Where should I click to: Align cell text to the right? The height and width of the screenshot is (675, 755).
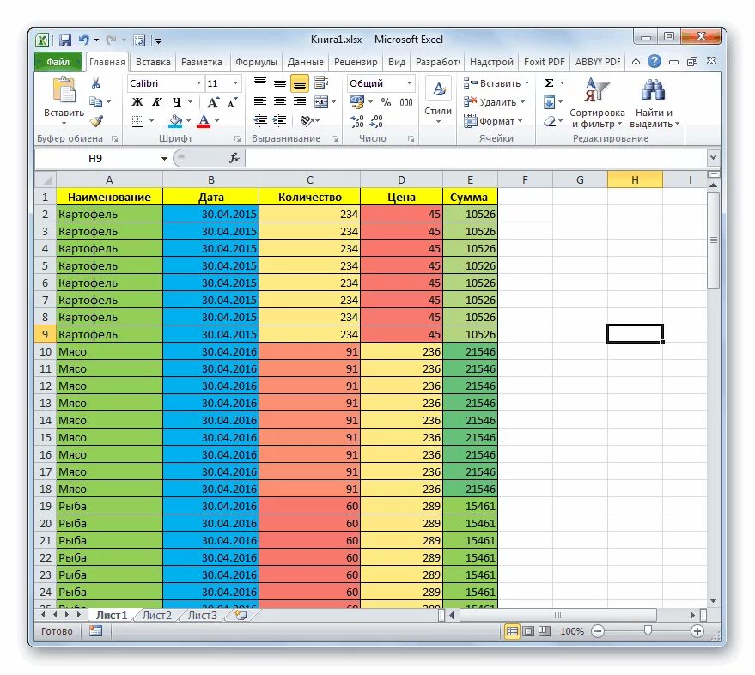(300, 102)
